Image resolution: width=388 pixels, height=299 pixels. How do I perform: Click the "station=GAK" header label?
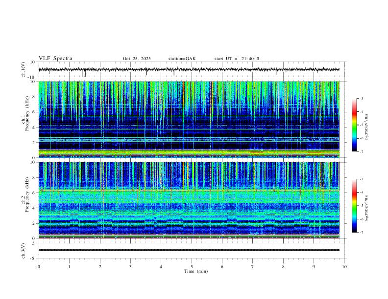tap(182, 59)
